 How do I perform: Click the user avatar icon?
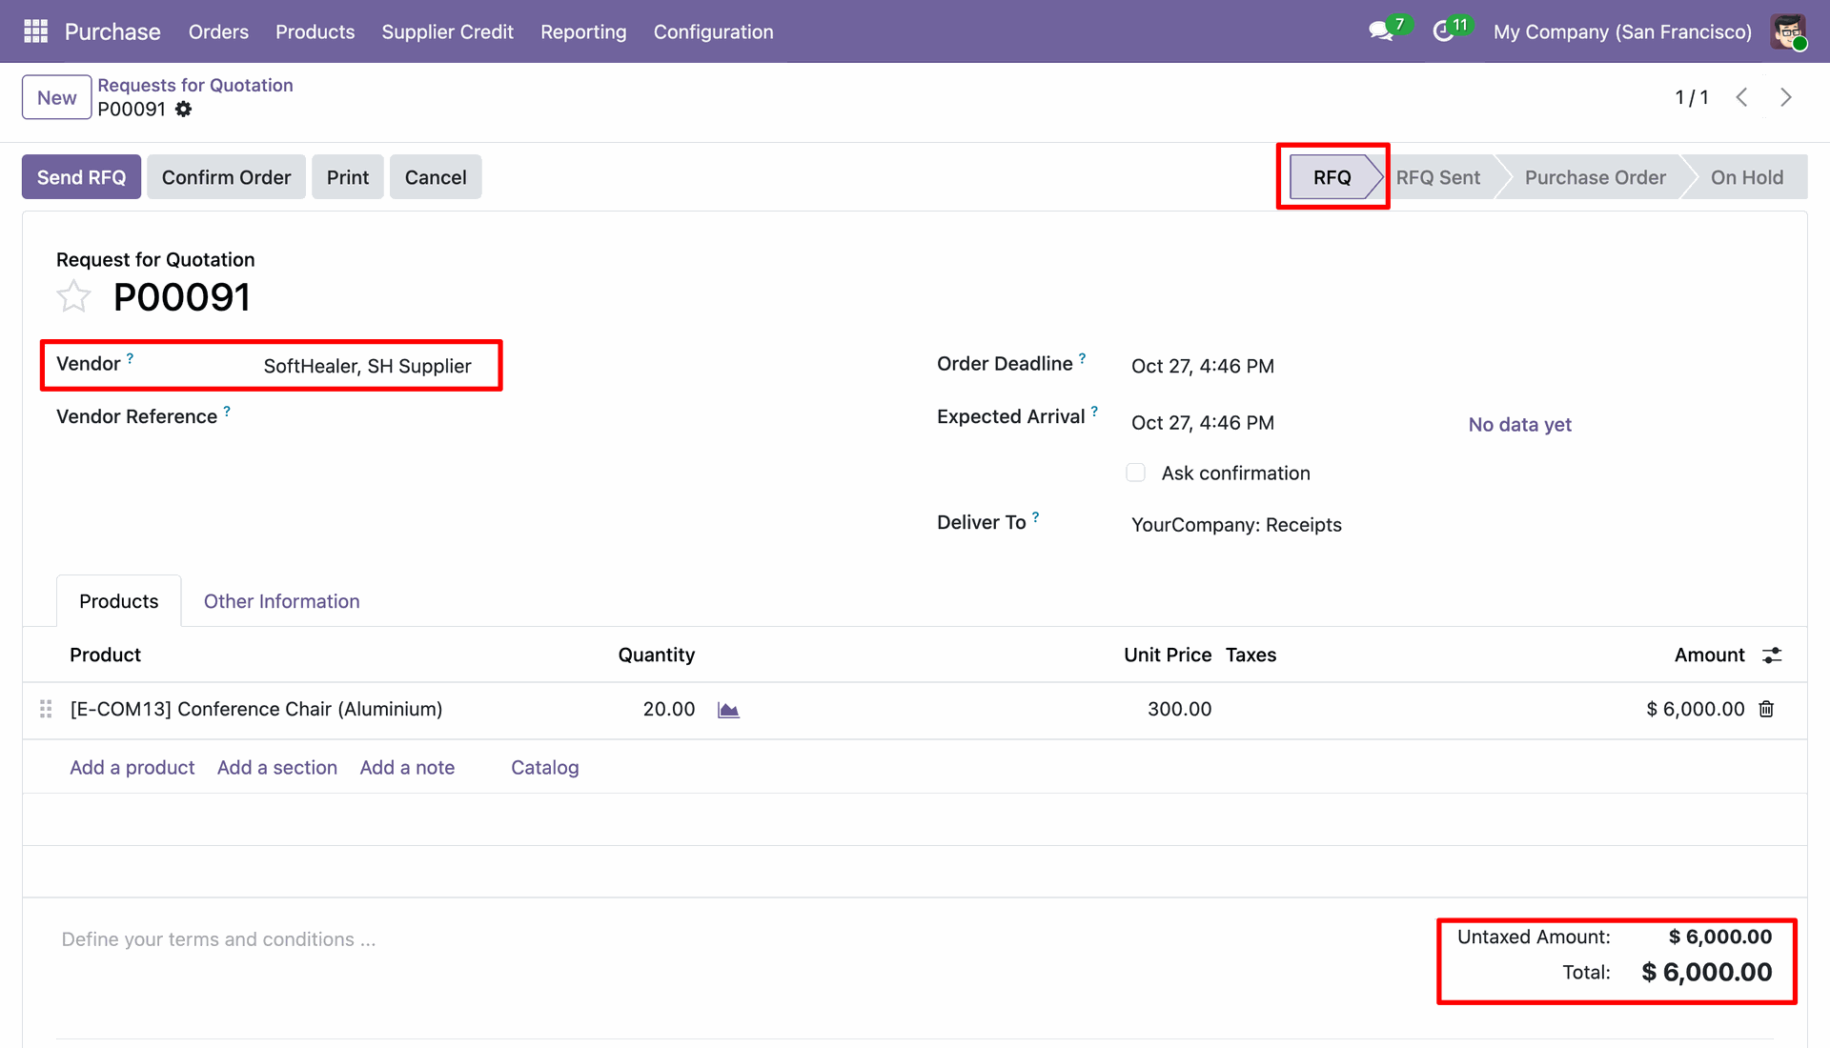coord(1789,31)
